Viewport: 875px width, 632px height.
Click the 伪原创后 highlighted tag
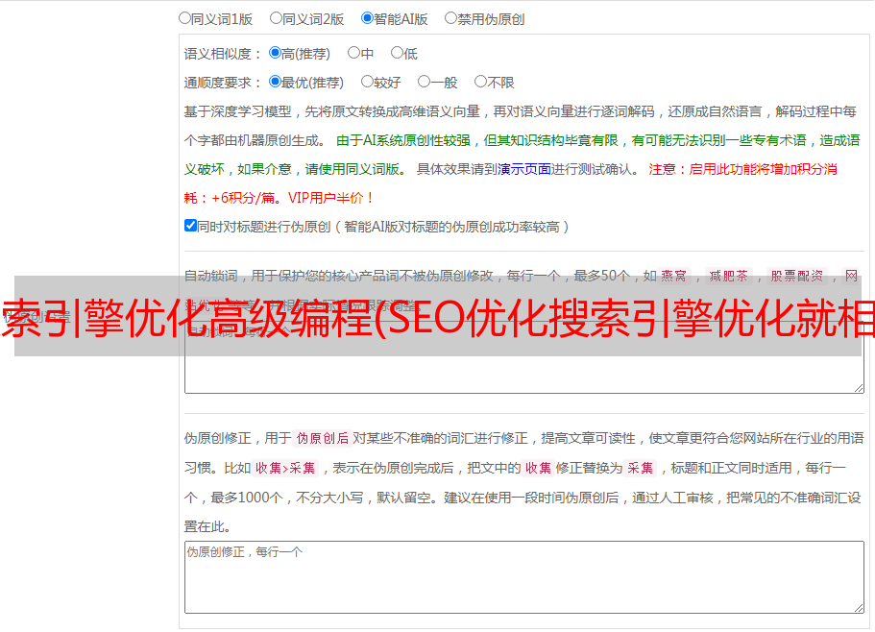point(323,438)
